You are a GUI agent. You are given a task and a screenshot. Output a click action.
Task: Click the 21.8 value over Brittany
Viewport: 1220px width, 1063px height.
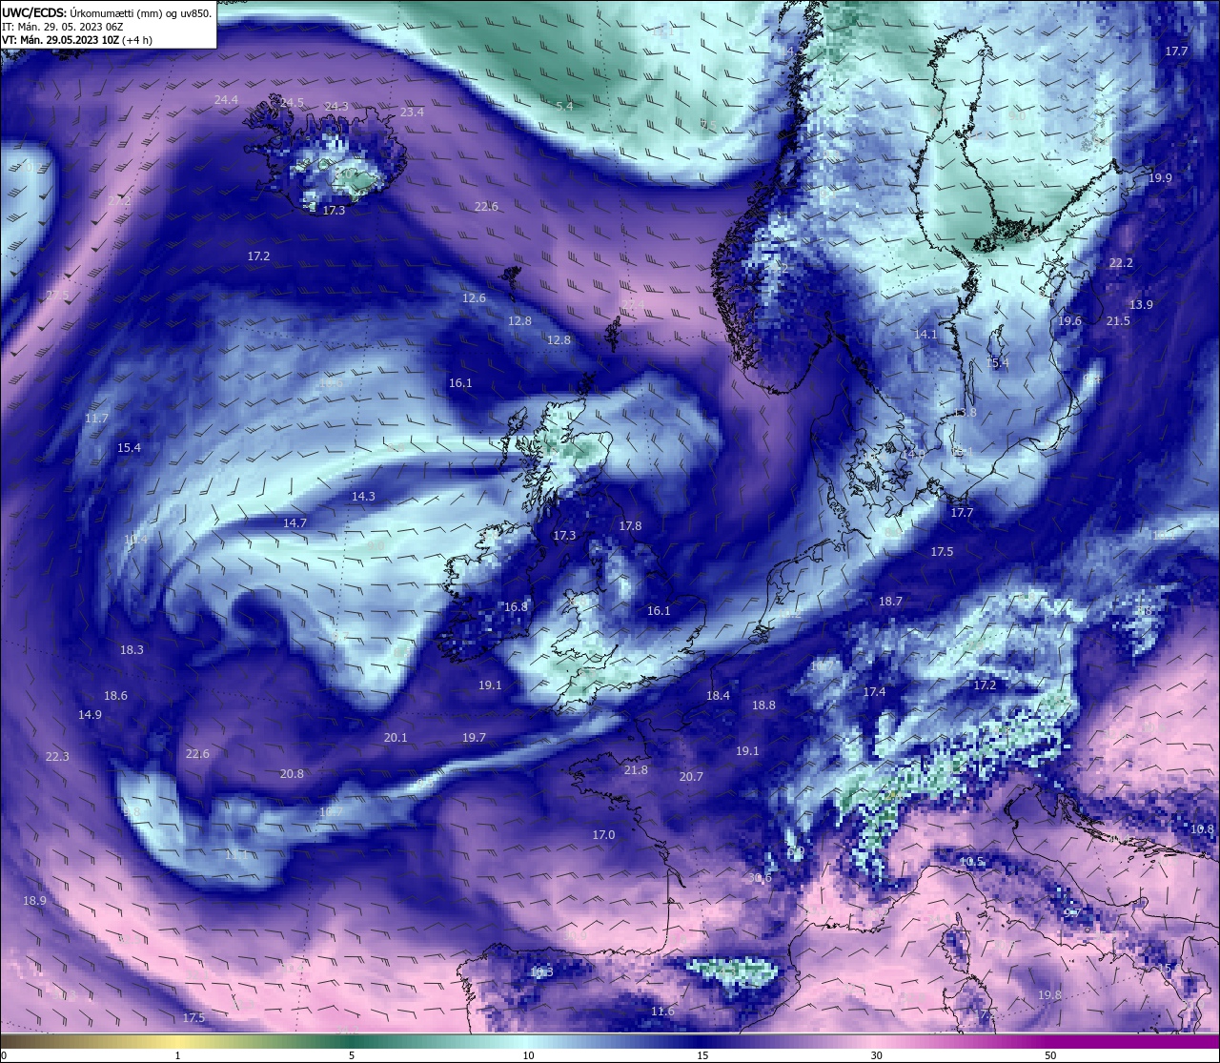(636, 770)
